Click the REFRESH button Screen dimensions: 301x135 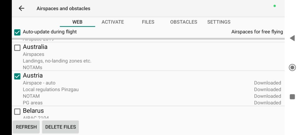[x=26, y=127]
